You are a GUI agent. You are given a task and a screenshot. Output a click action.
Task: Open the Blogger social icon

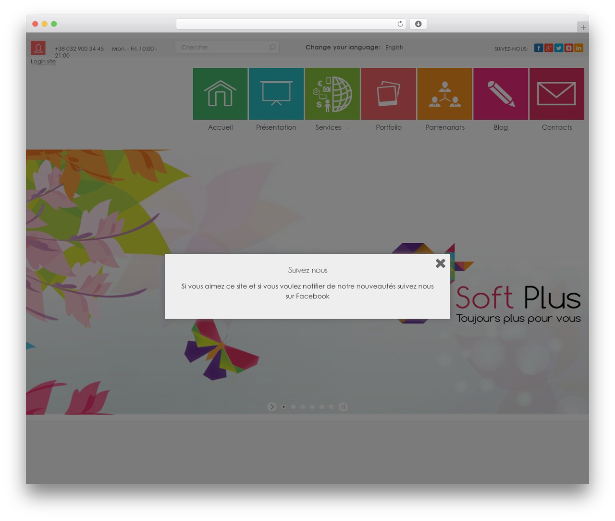coord(569,48)
